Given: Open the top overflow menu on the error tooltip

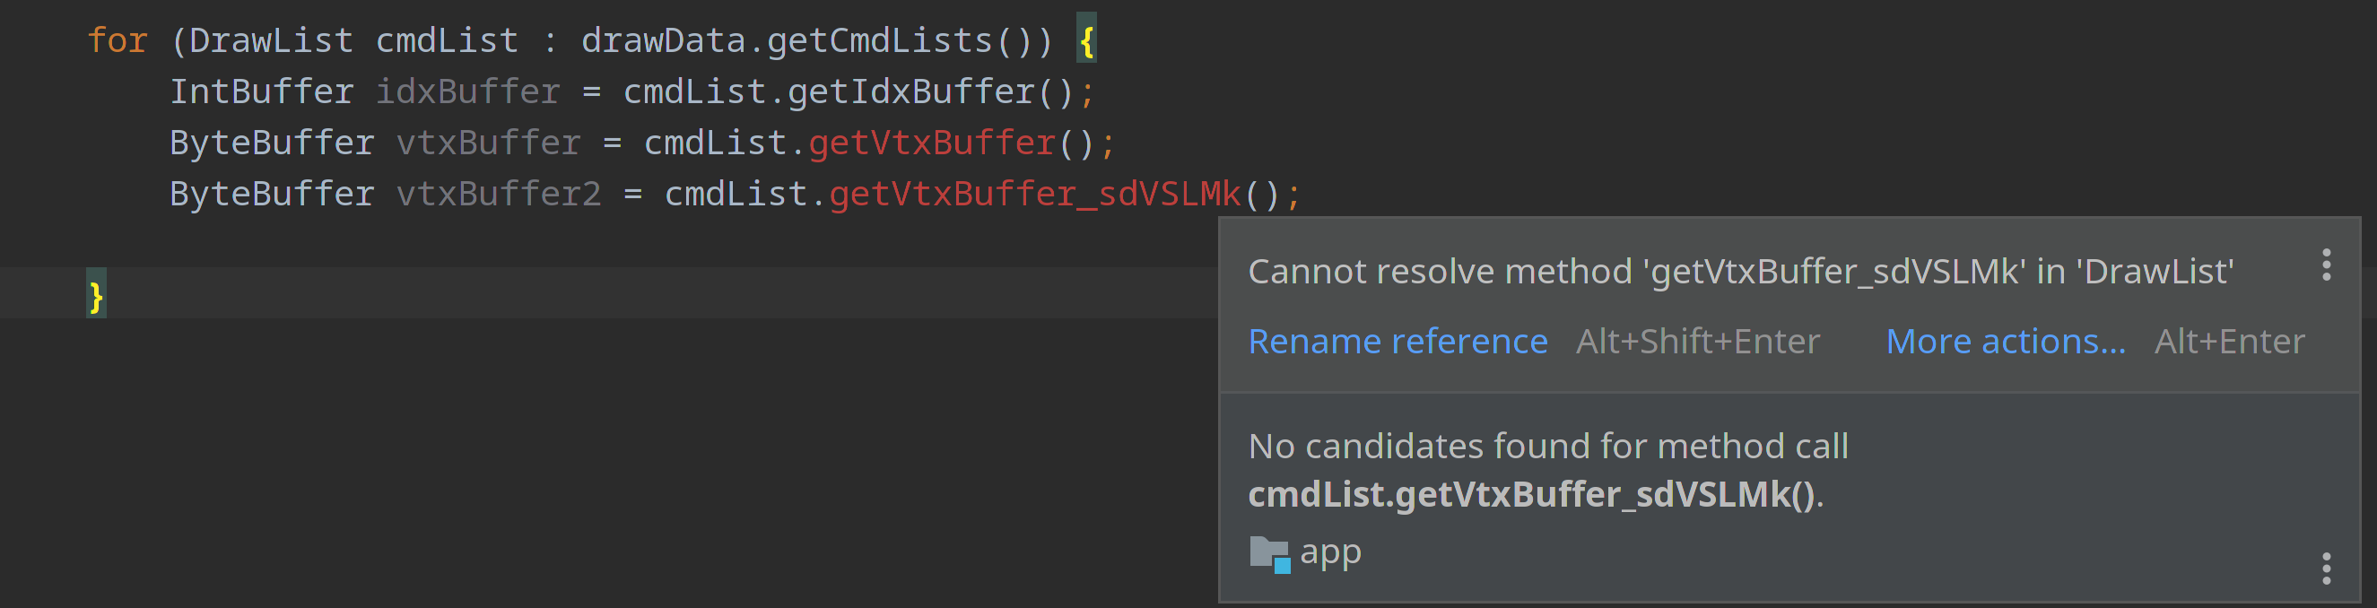Looking at the screenshot, I should coord(2325,266).
